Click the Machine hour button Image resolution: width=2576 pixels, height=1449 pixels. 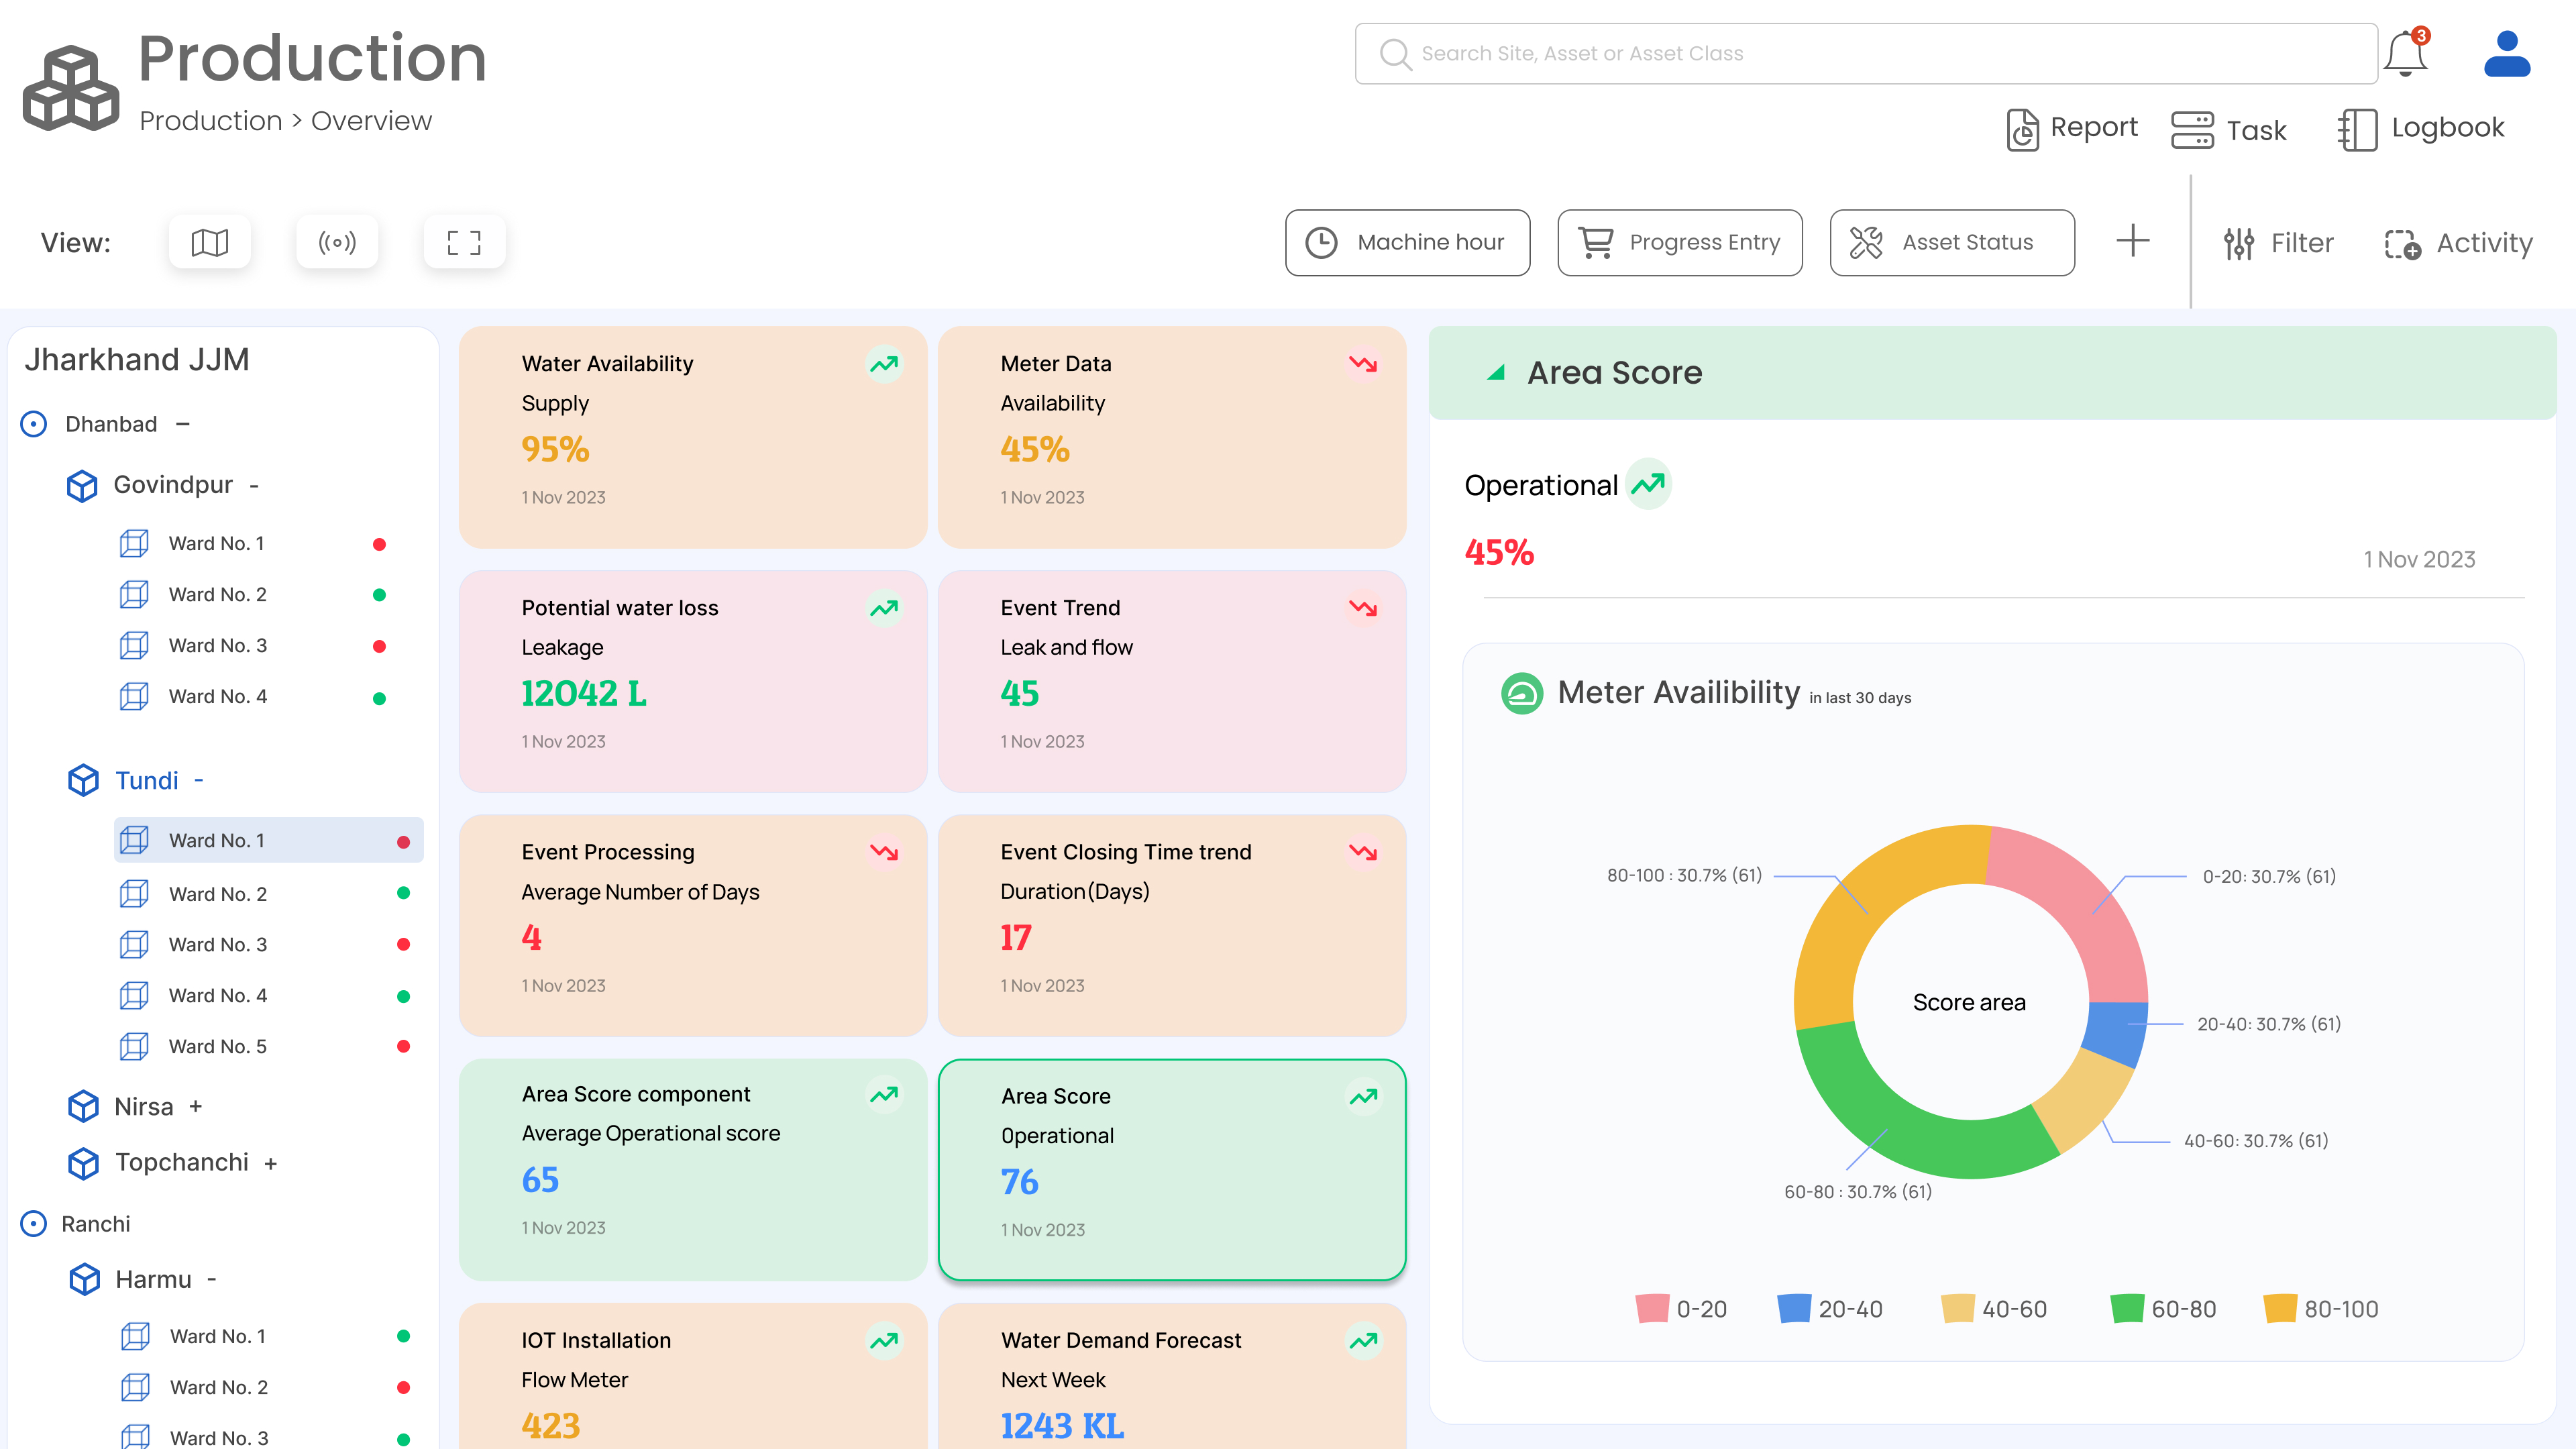click(x=1407, y=242)
